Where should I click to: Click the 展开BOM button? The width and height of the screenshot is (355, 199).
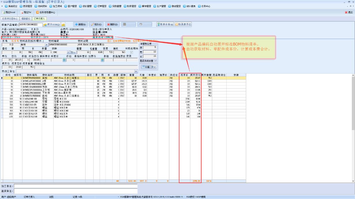51,25
